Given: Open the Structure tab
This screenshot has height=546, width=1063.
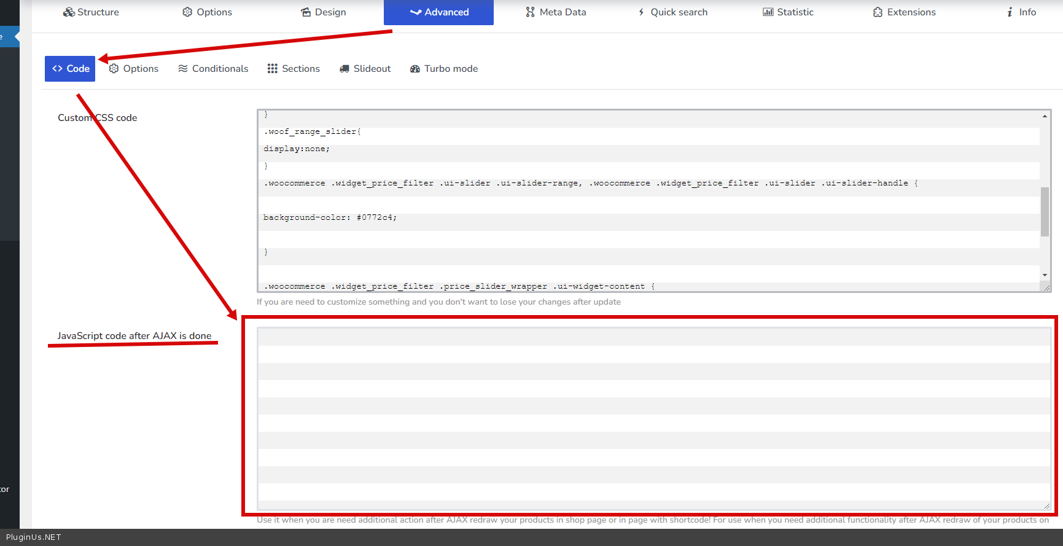Looking at the screenshot, I should point(91,12).
